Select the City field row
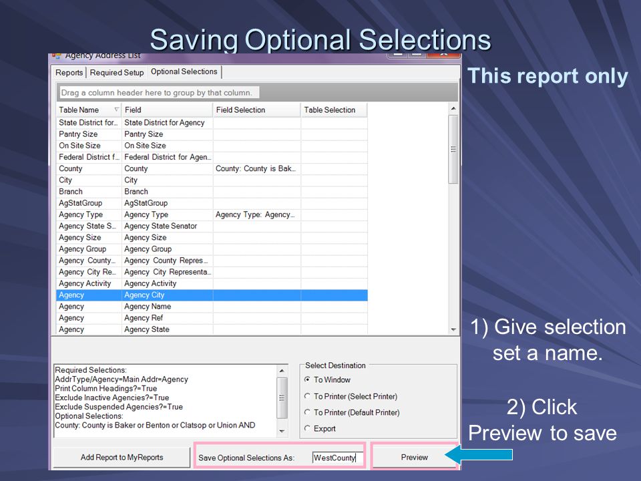Viewport: 641px width, 481px height. pyautogui.click(x=212, y=180)
